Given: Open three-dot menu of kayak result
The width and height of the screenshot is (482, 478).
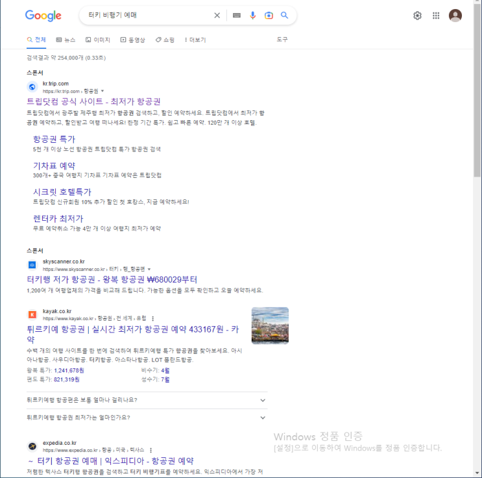Looking at the screenshot, I should point(153,318).
